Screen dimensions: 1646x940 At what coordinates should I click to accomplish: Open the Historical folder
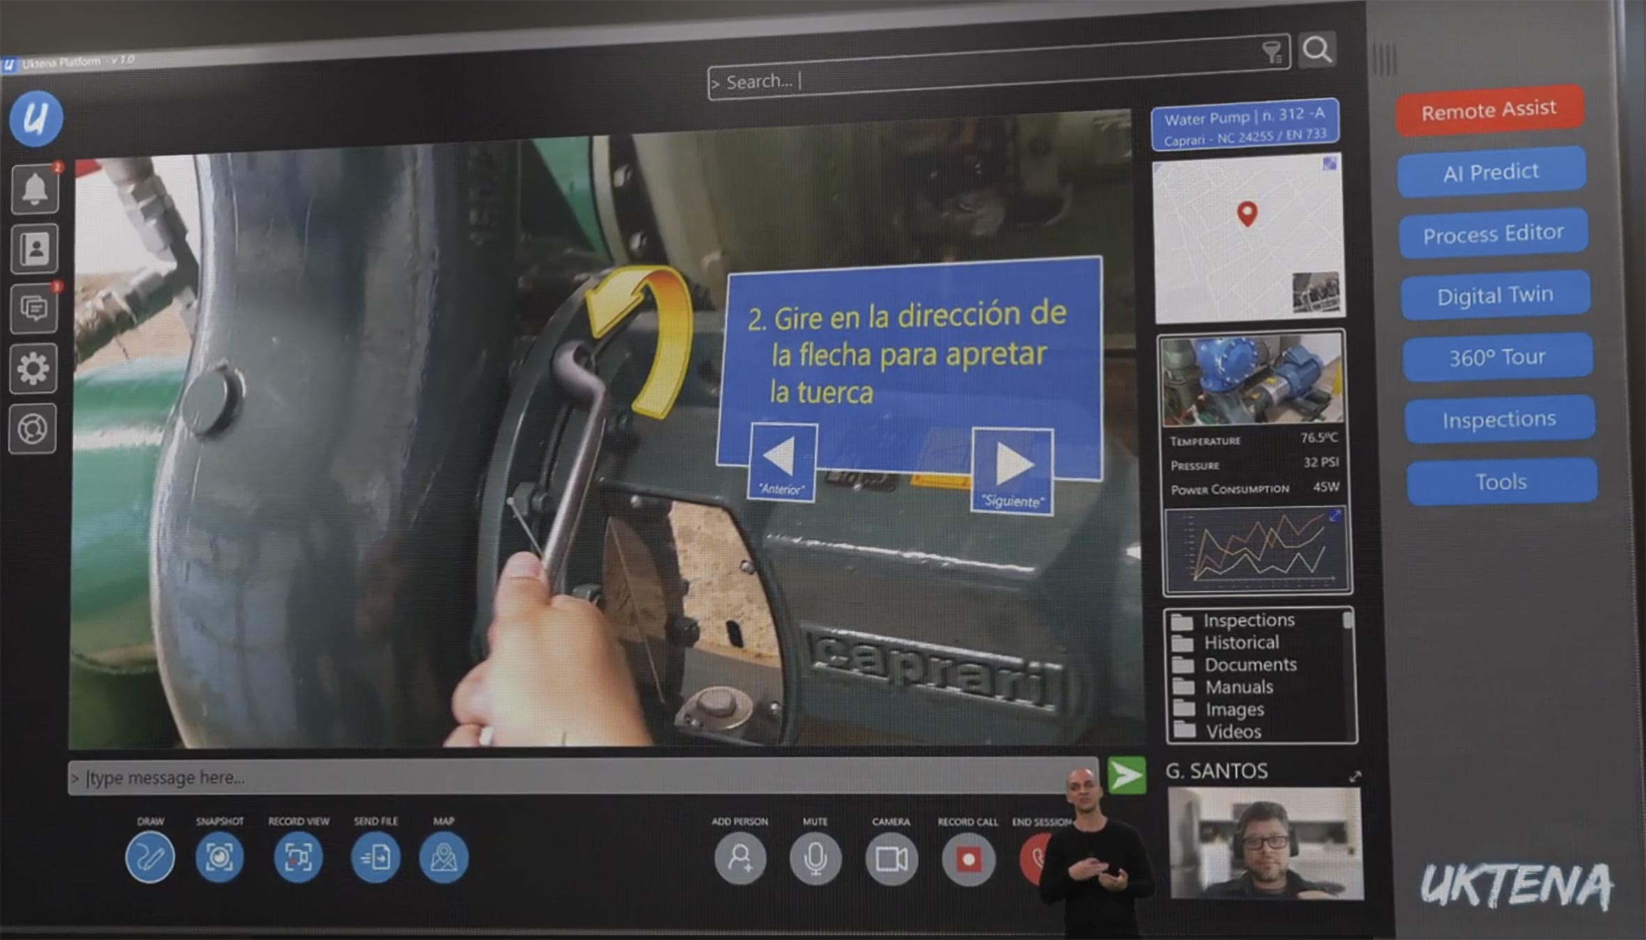pos(1226,642)
